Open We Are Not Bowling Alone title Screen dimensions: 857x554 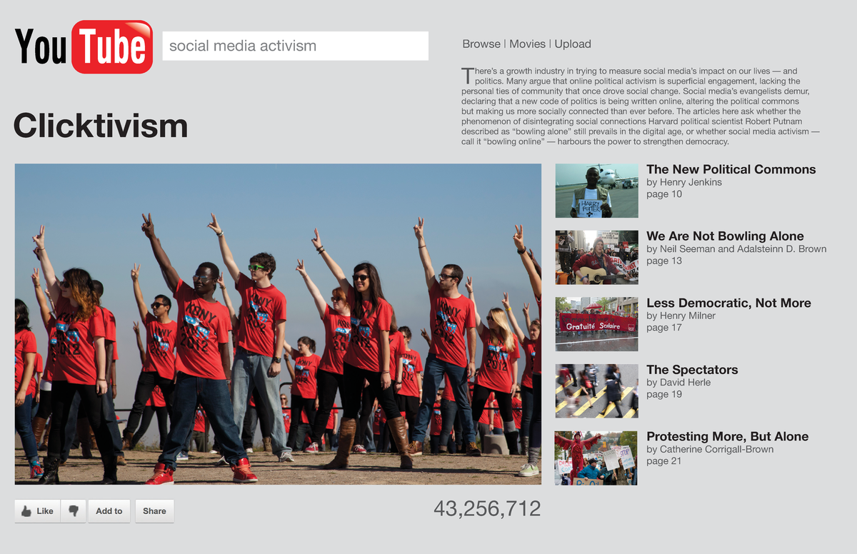click(725, 236)
